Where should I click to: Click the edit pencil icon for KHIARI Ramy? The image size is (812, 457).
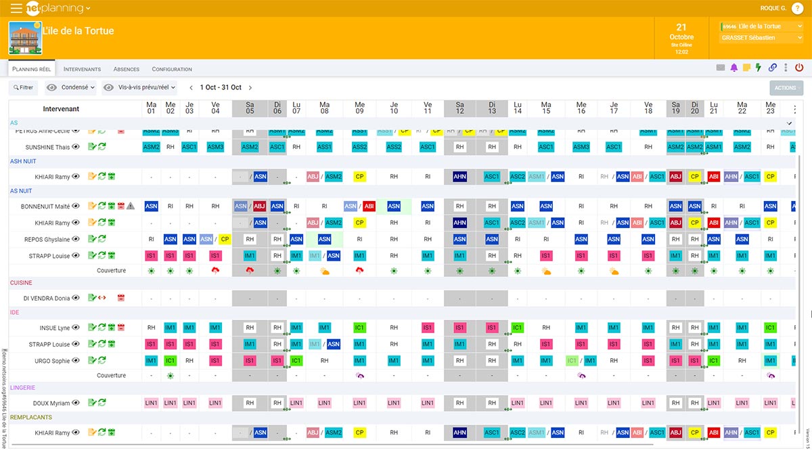click(93, 176)
